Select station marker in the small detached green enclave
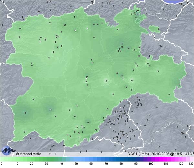Image resolution: width=194 pixels, height=168 pixels. (x=158, y=29)
